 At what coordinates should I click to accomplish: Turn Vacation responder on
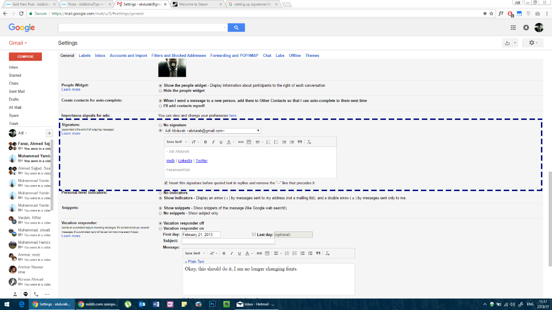[161, 228]
